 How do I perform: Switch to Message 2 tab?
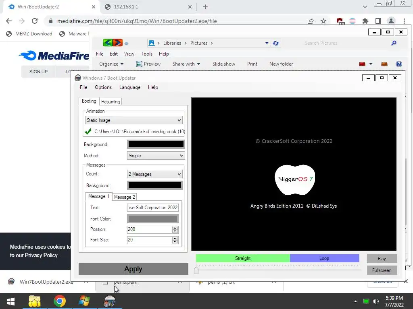pyautogui.click(x=125, y=197)
